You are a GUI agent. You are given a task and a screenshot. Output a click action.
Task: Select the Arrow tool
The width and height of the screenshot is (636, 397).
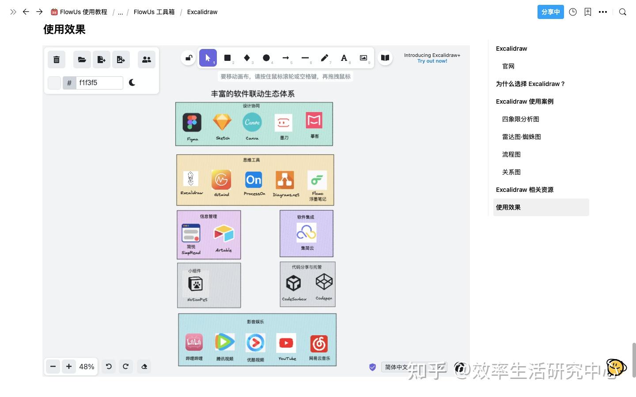point(286,58)
